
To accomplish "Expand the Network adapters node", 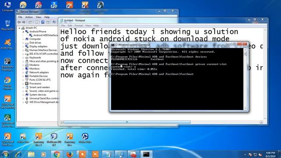I will (23, 72).
